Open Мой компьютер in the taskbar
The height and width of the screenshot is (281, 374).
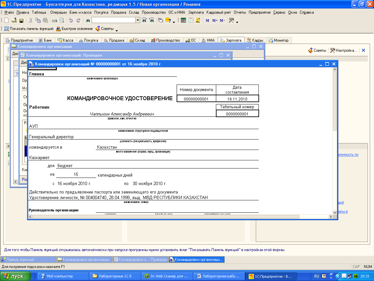63,276
